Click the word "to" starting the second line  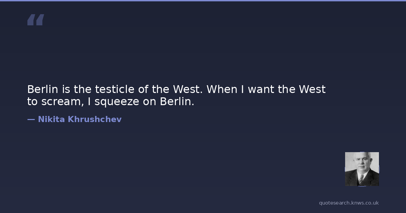coord(32,102)
